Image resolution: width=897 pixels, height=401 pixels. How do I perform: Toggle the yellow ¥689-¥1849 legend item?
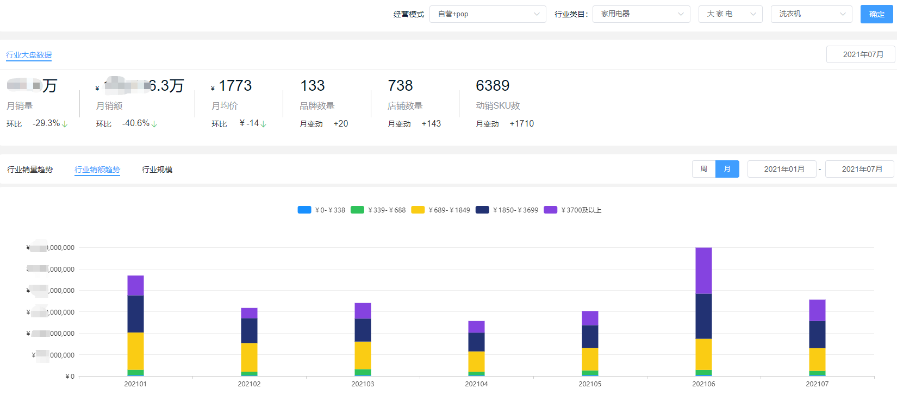coord(440,210)
